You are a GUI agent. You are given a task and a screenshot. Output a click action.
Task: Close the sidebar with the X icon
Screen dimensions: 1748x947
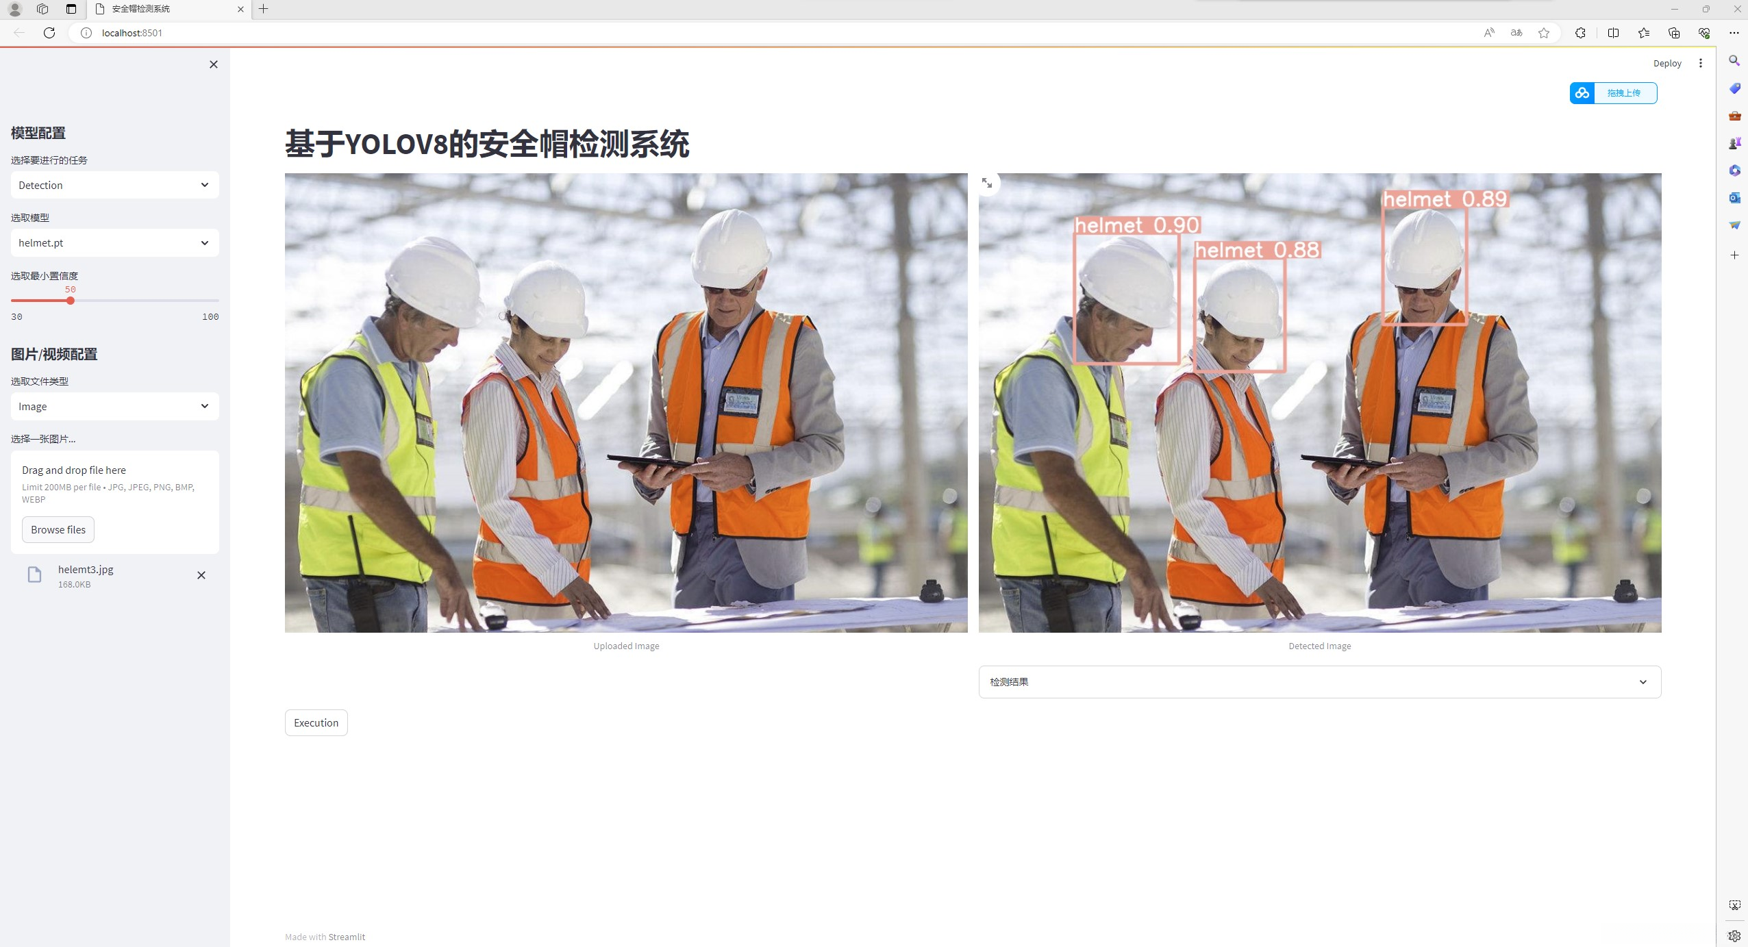(x=214, y=64)
